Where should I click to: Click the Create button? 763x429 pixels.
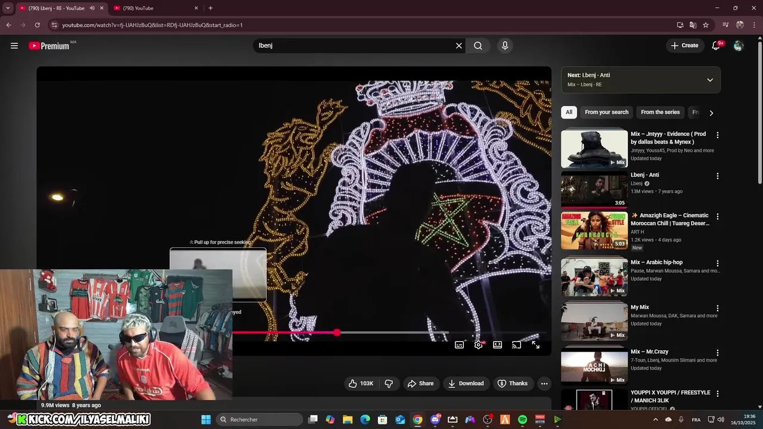click(x=684, y=45)
